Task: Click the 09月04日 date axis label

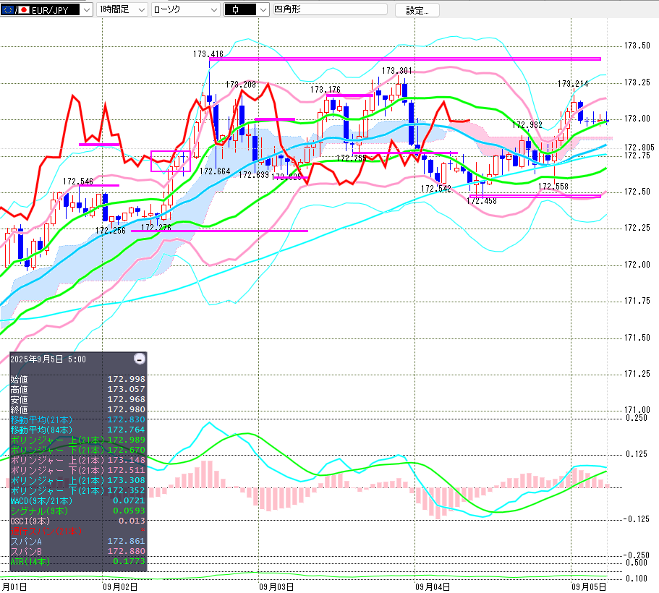Action: click(433, 586)
